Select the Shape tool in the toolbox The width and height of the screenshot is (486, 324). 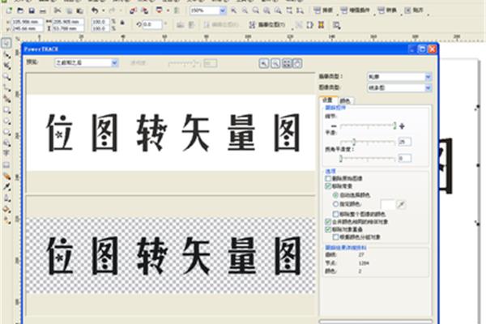(x=6, y=55)
